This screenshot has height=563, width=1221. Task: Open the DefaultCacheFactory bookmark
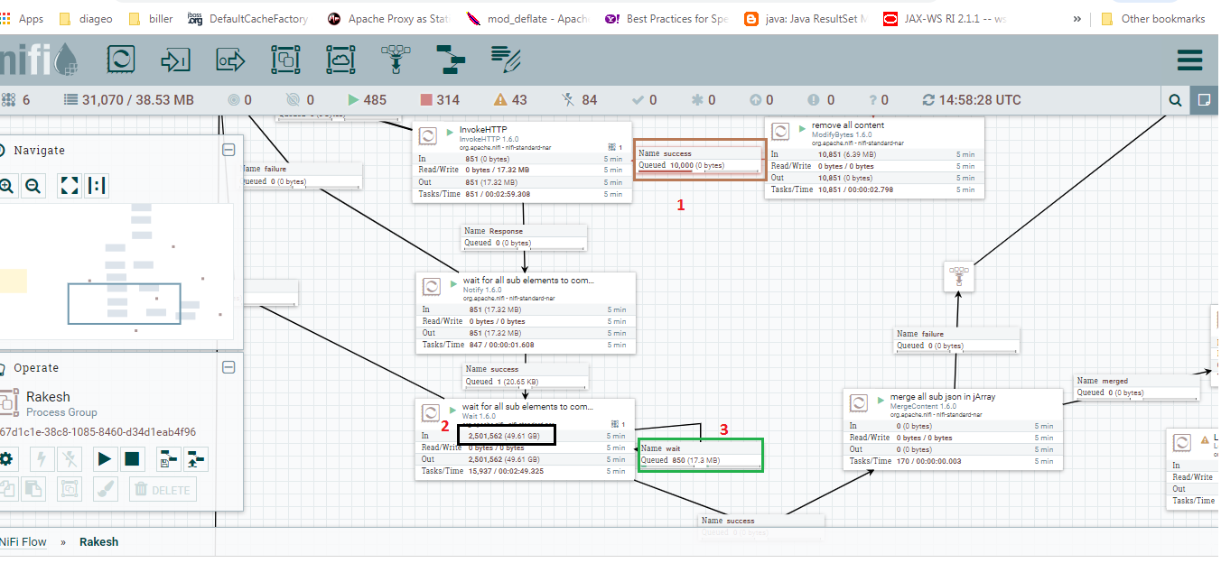click(247, 18)
